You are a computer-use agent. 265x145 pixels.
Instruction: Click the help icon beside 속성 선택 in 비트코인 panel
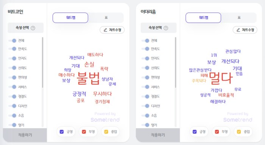[x=33, y=28]
